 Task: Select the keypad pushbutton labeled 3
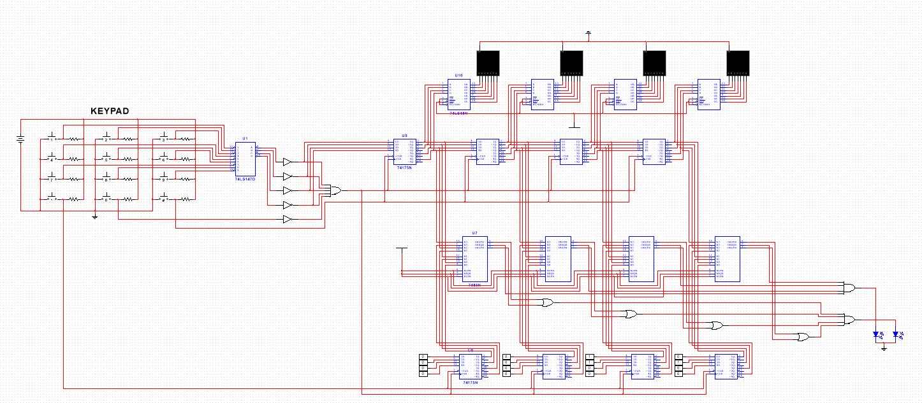[164, 136]
